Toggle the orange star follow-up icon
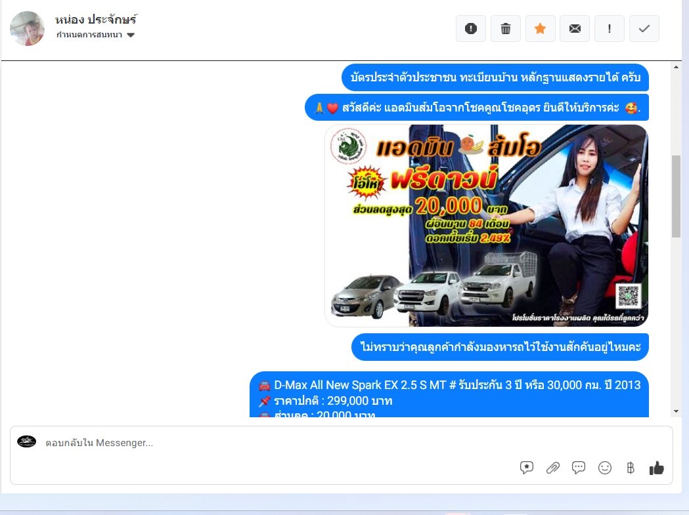 540,28
